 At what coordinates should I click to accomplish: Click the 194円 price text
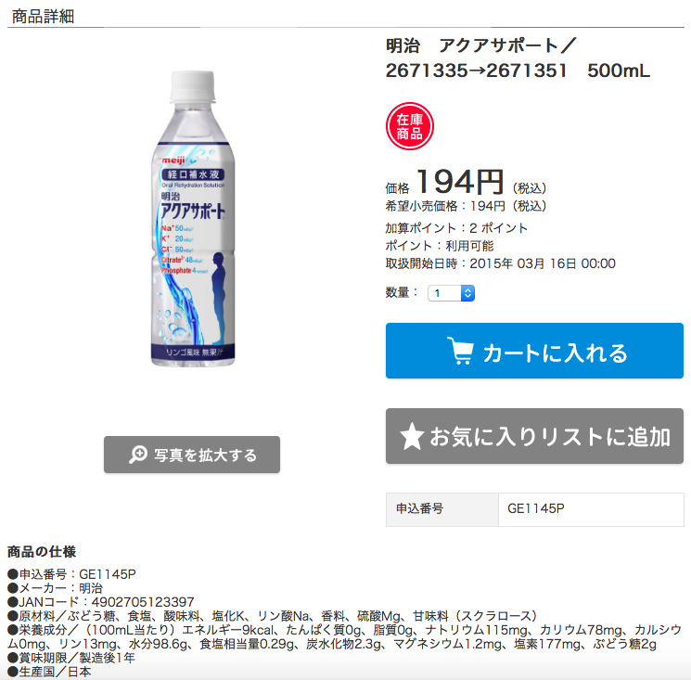point(460,182)
